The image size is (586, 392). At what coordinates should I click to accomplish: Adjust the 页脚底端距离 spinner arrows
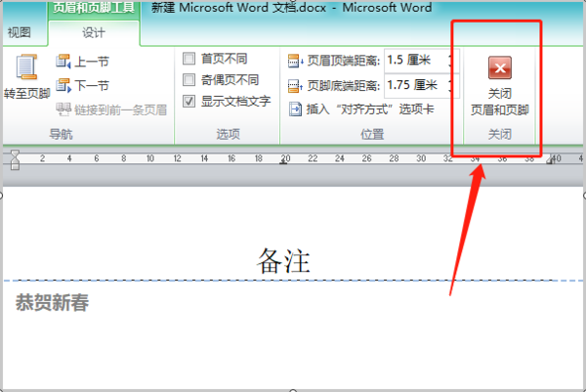(451, 85)
